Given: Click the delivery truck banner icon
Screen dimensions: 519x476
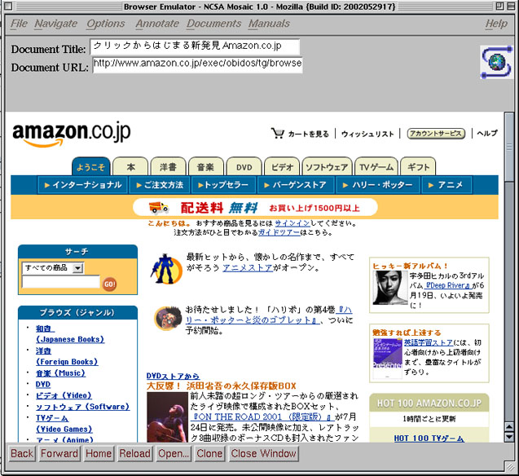Looking at the screenshot, I should tap(159, 208).
